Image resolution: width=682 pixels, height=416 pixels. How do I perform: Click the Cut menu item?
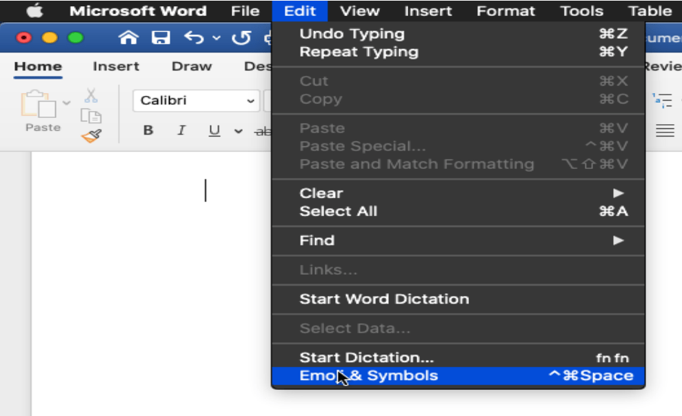[x=458, y=81]
